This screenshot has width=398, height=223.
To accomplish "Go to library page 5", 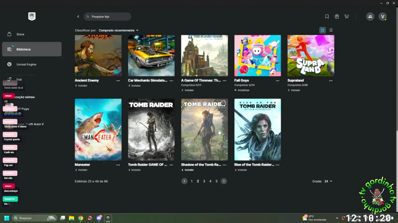I will tap(216, 181).
